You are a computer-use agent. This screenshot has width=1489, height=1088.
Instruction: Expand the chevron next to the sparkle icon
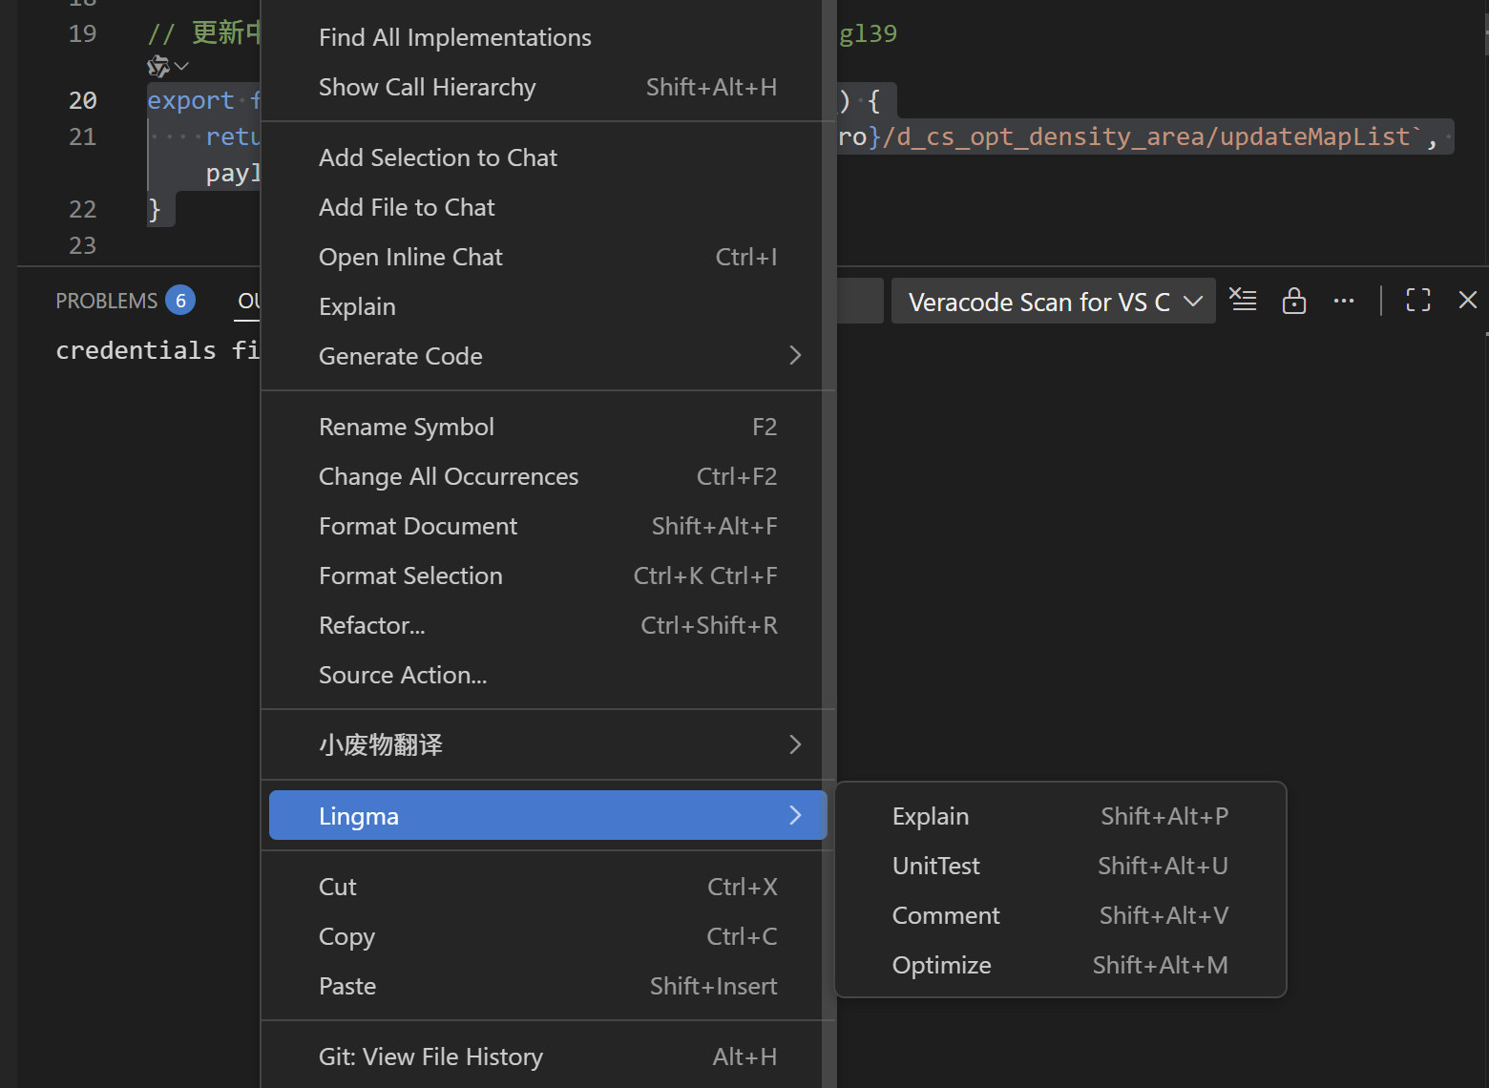click(182, 67)
